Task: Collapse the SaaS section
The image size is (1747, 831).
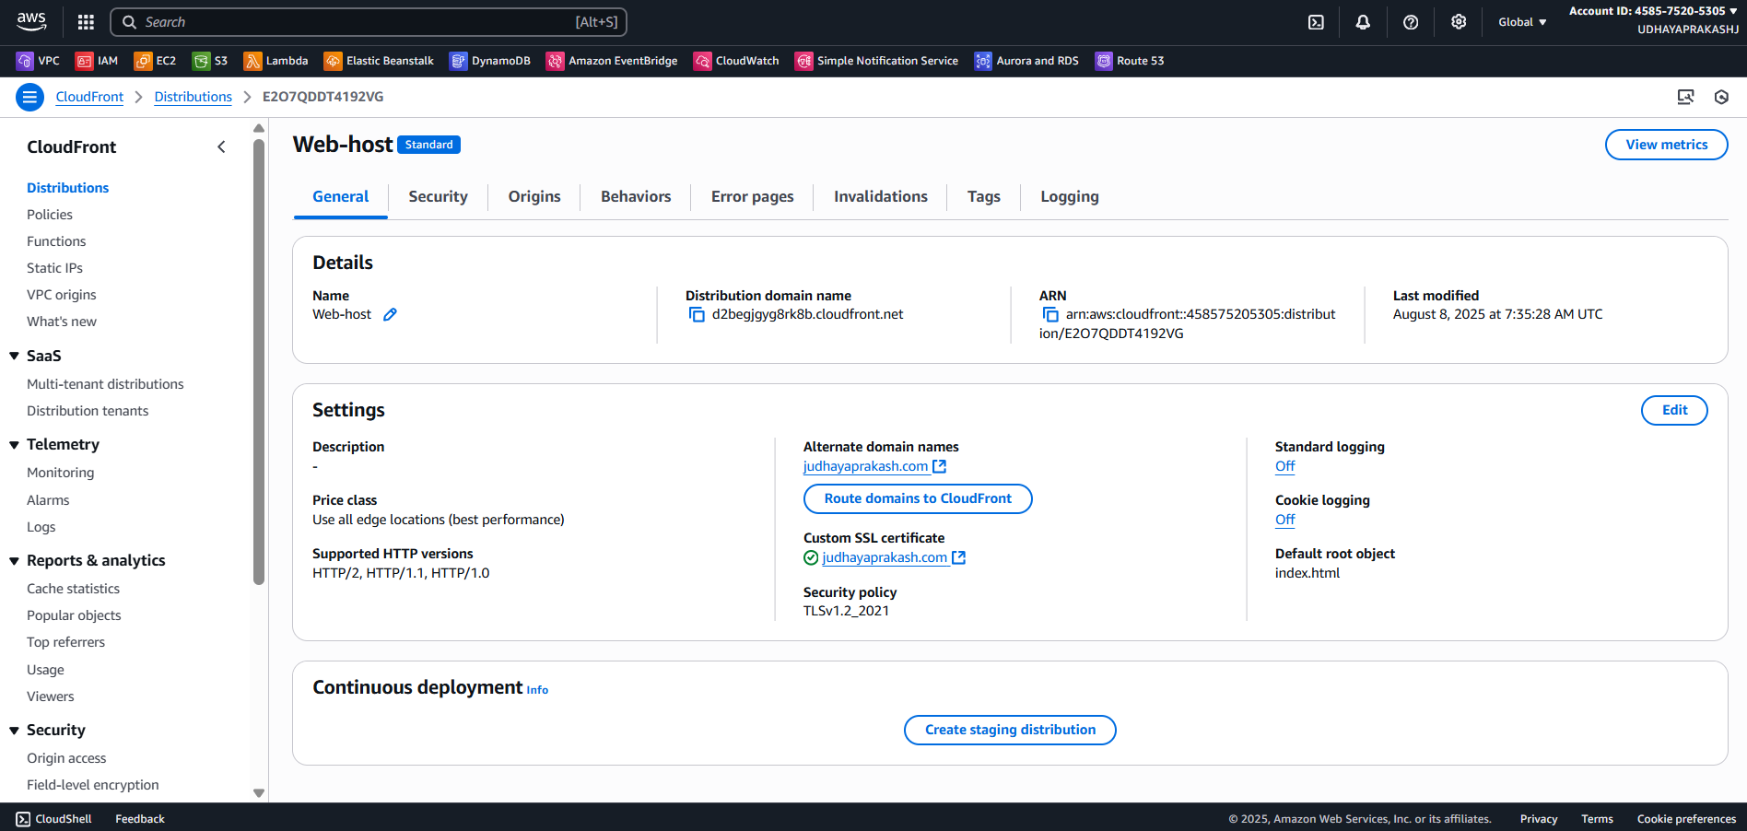Action: point(14,356)
